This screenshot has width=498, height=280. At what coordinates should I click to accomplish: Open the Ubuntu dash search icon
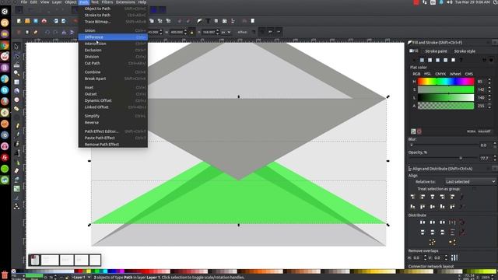coord(5,12)
